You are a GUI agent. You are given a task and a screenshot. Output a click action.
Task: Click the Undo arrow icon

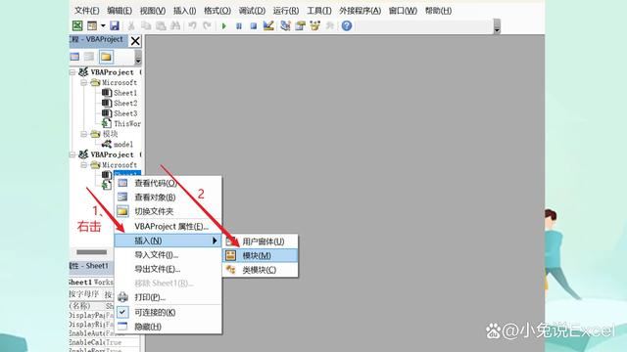(x=192, y=26)
